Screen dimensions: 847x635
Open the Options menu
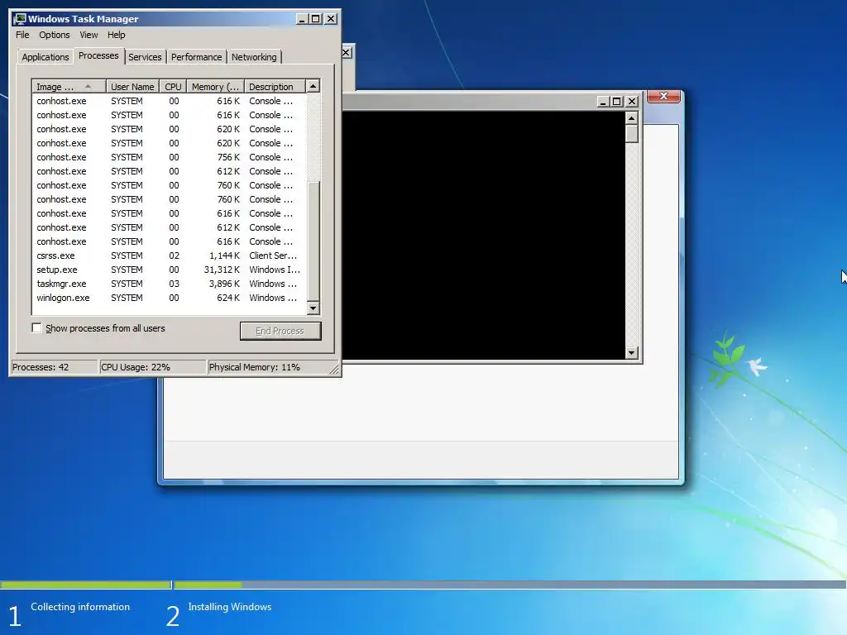click(54, 35)
